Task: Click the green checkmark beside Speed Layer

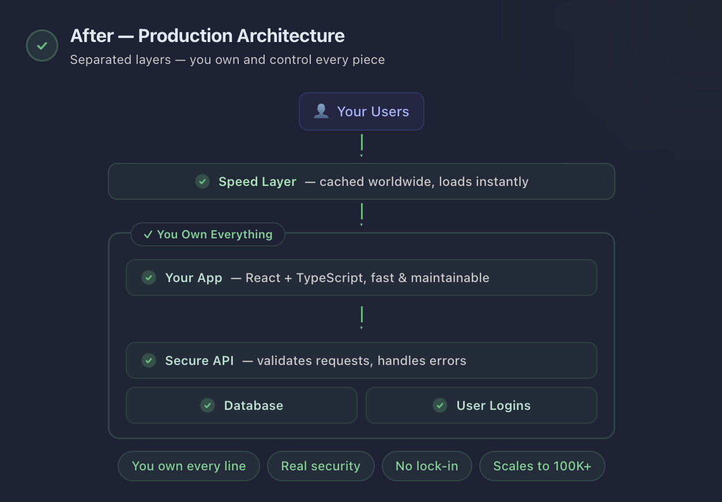Action: (x=202, y=181)
